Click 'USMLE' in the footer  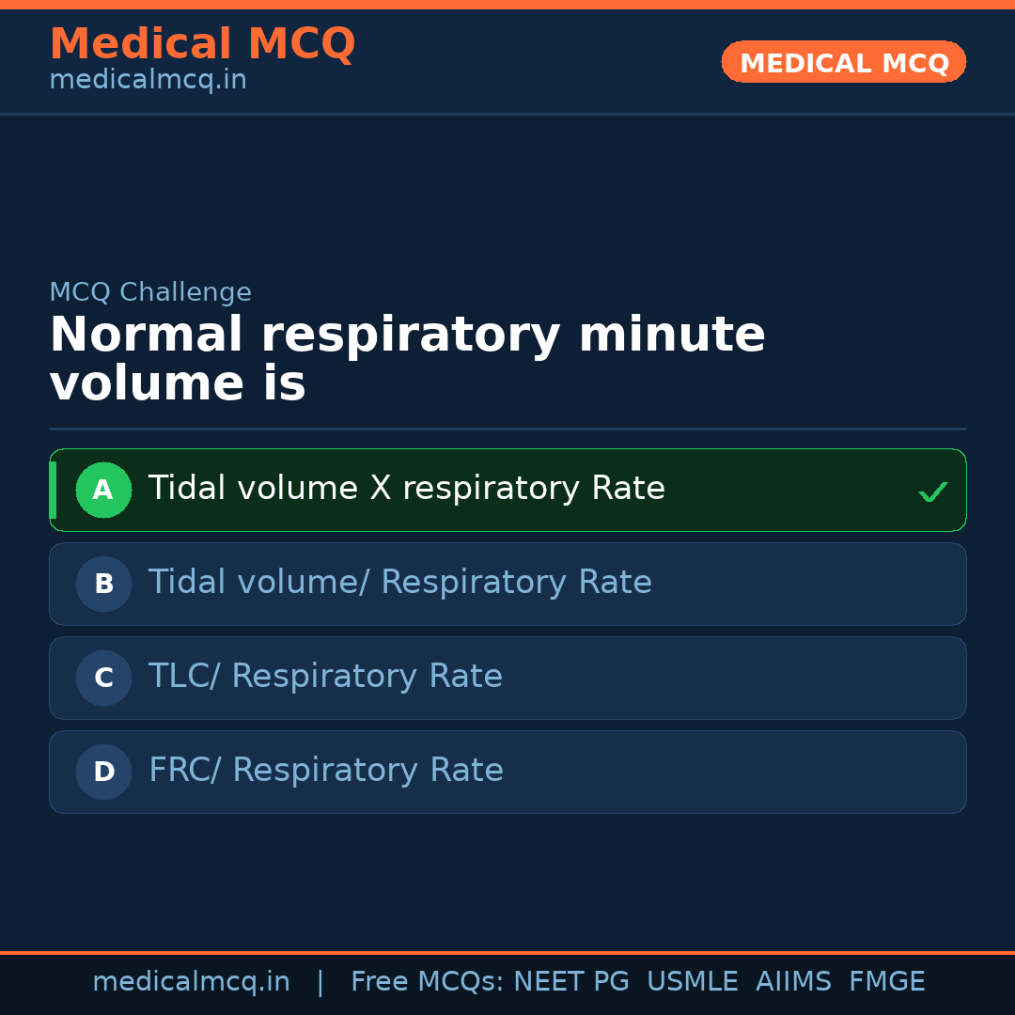(692, 982)
